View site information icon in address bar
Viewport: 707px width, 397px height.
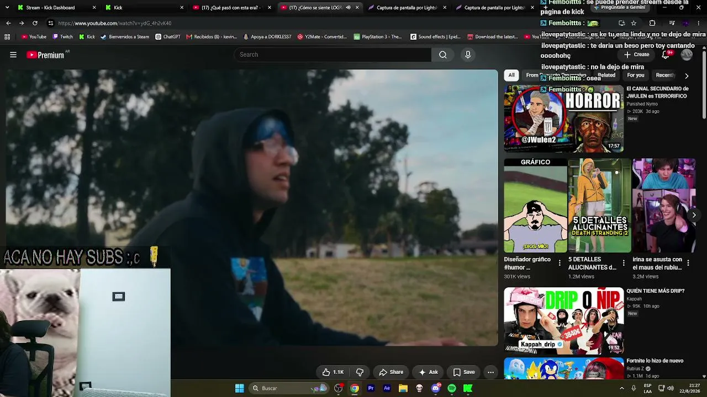pyautogui.click(x=50, y=23)
